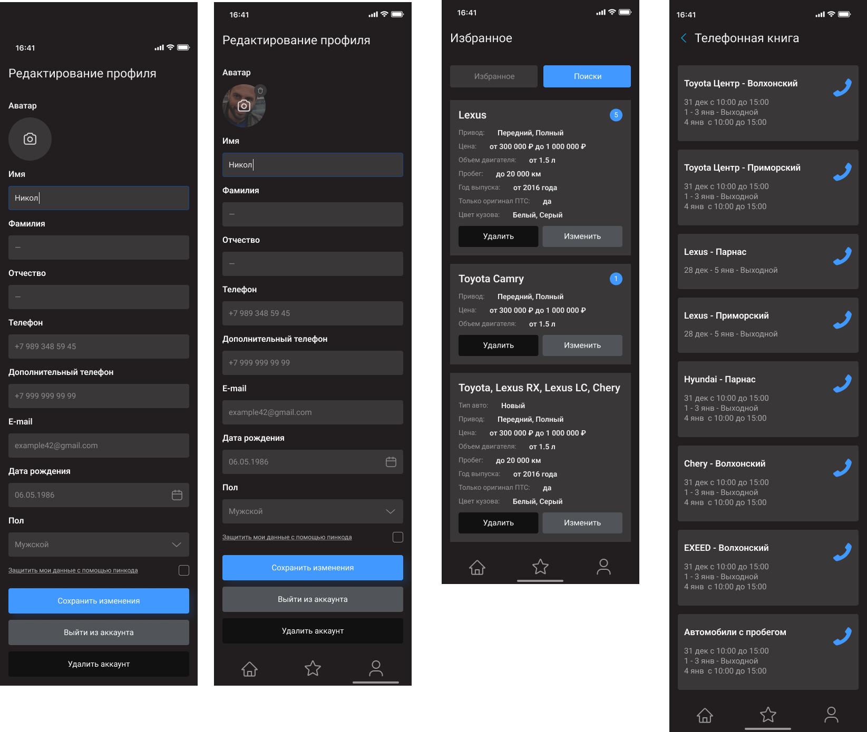
Task: Focus the Имя field on the profile screen with bottom navigation
Action: pyautogui.click(x=313, y=165)
